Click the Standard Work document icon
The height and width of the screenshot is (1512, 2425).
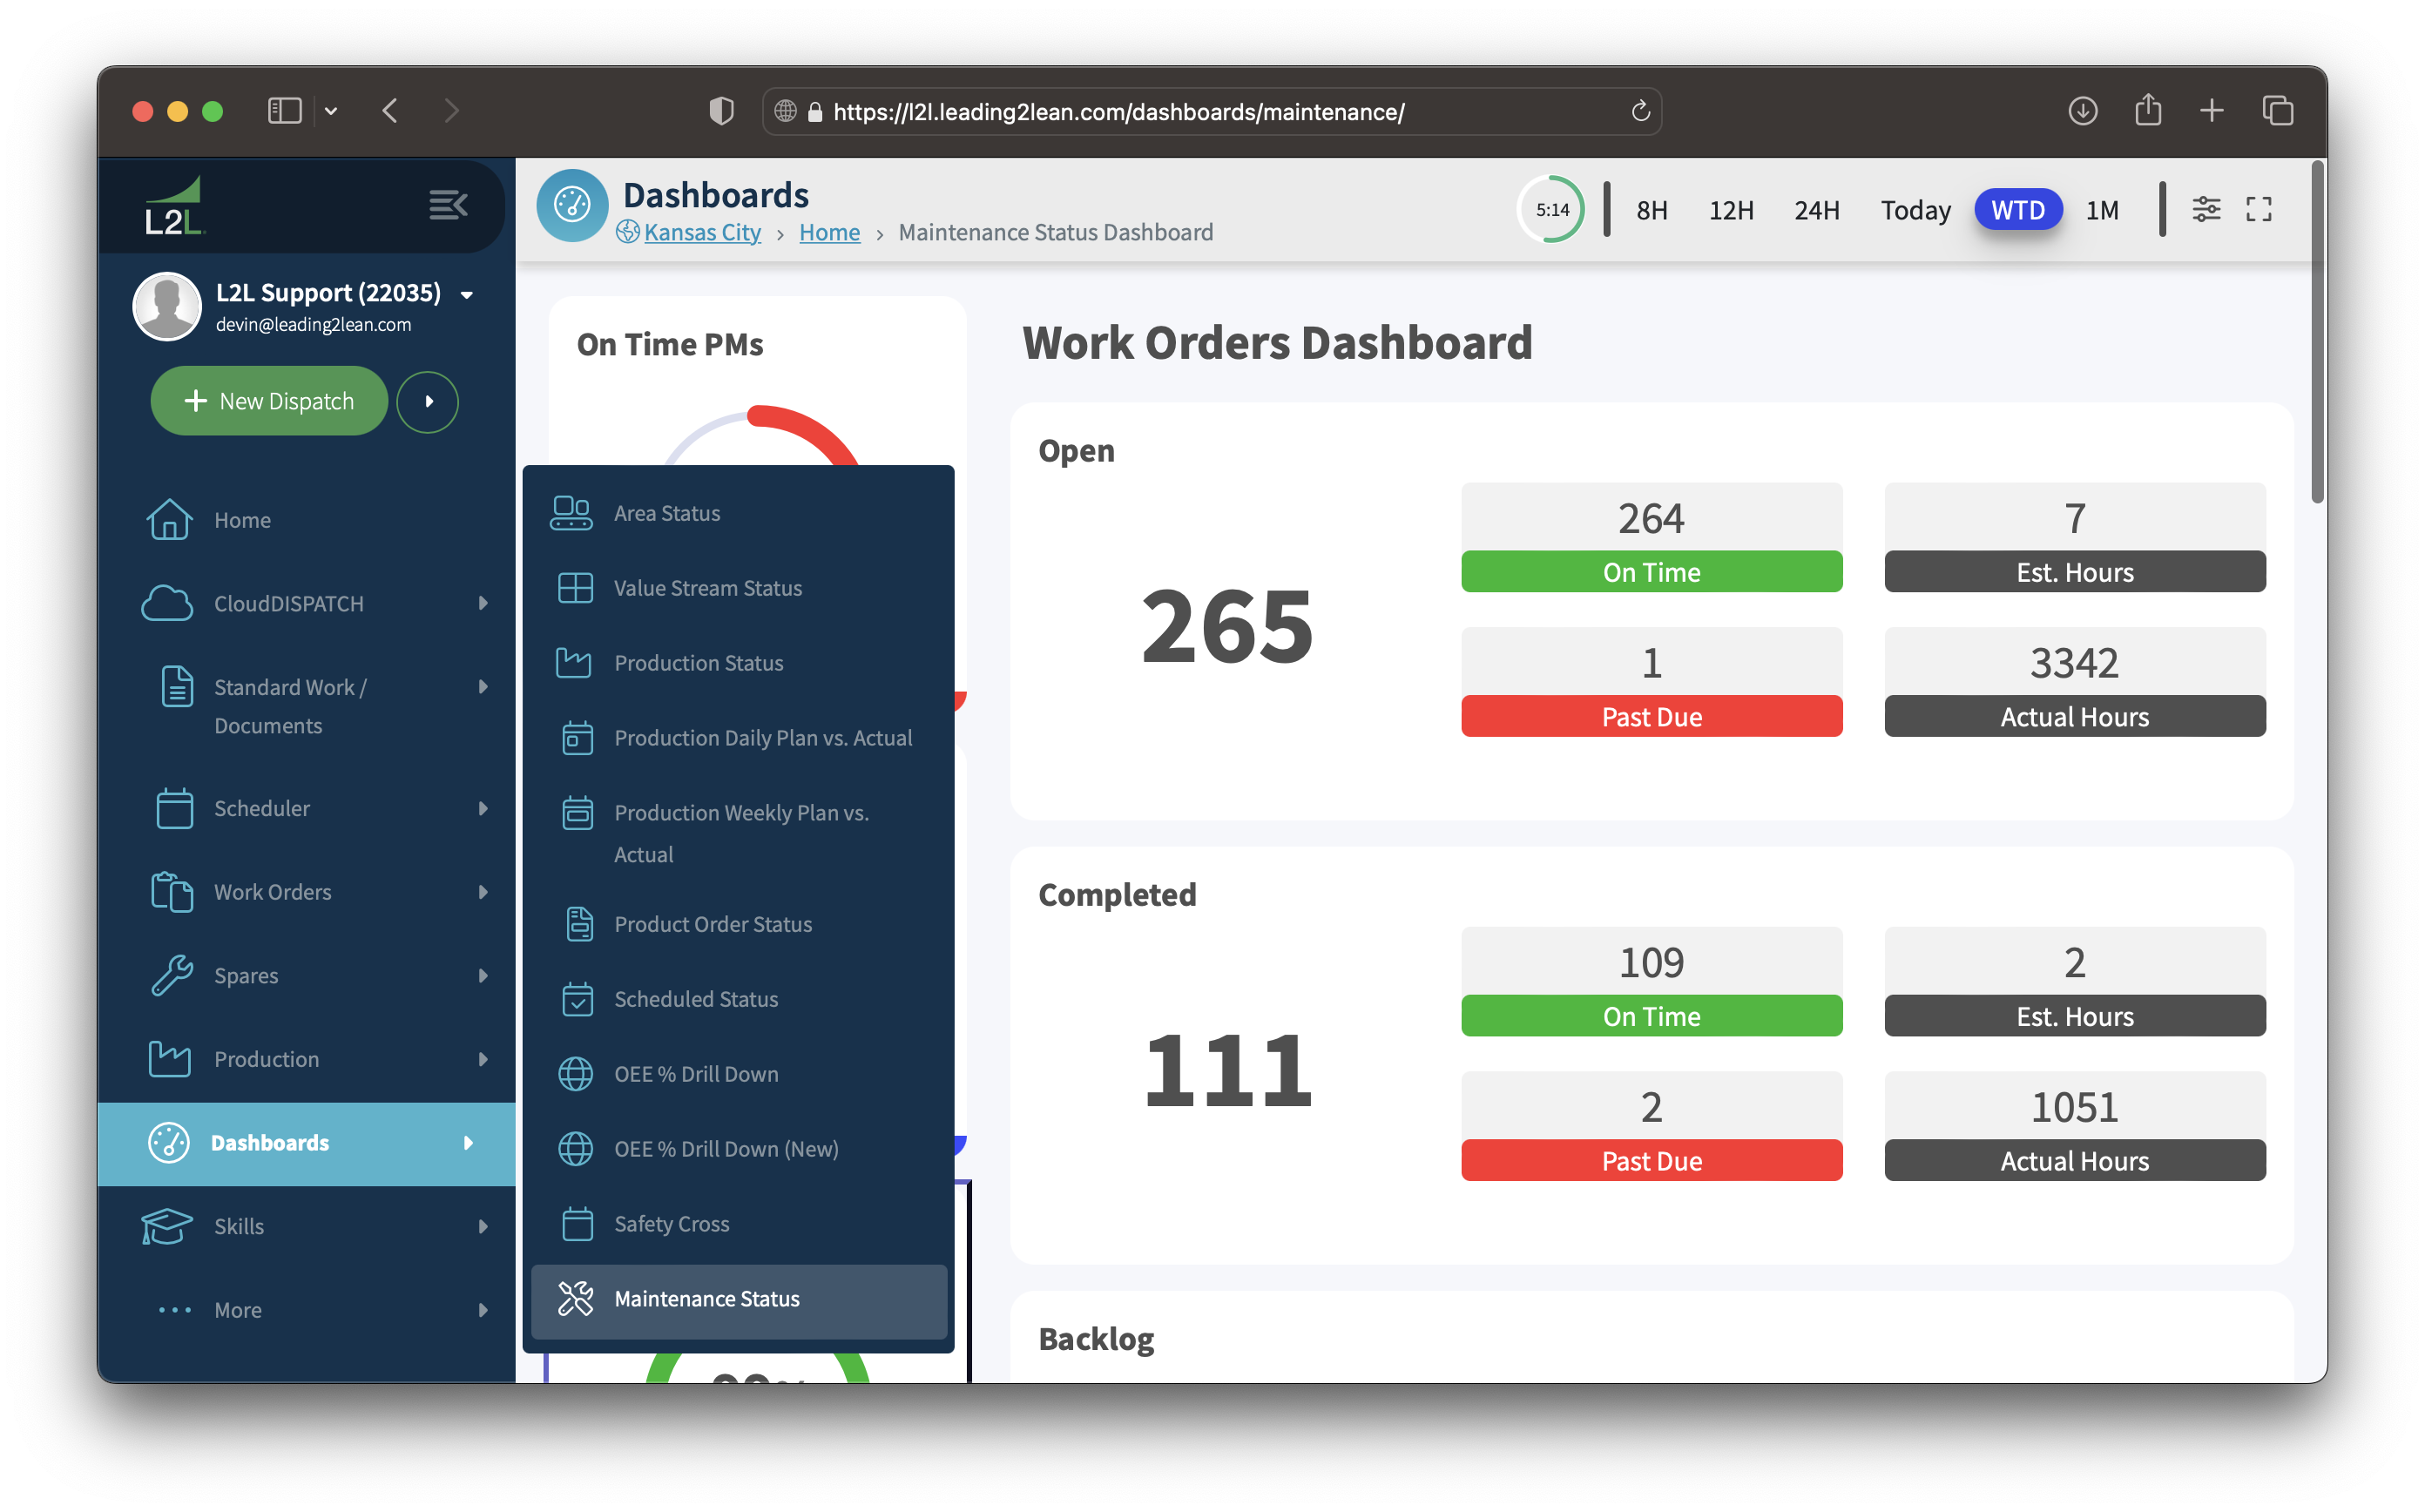[x=177, y=686]
